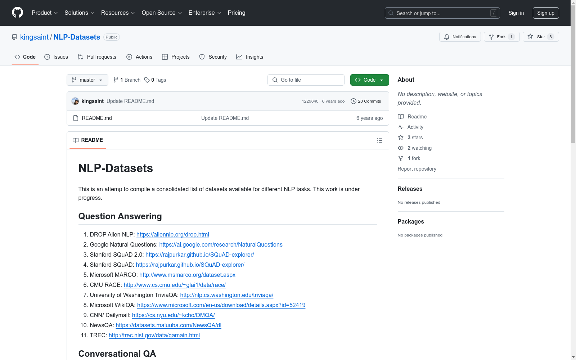Click the GitHub logo icon

click(x=17, y=13)
